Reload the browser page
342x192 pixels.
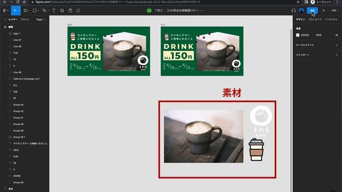(18, 2)
